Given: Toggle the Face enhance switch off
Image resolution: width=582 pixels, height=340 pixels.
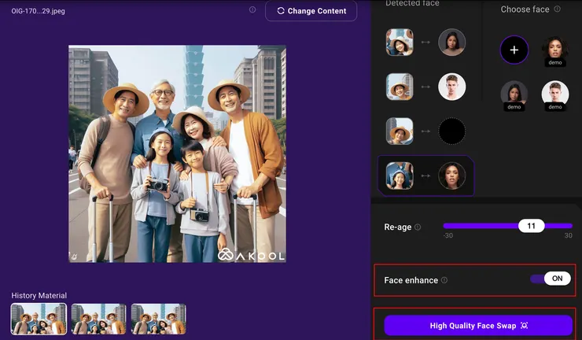Looking at the screenshot, I should click(x=551, y=279).
